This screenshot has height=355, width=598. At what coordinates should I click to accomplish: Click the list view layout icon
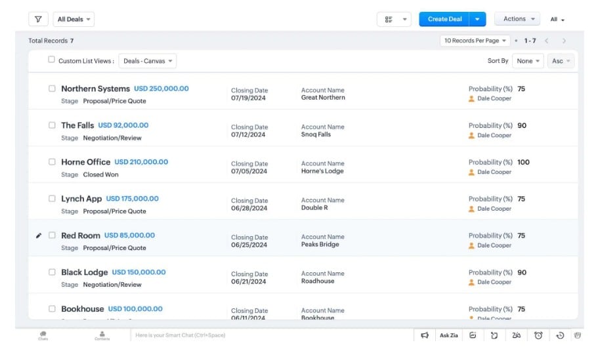click(388, 20)
